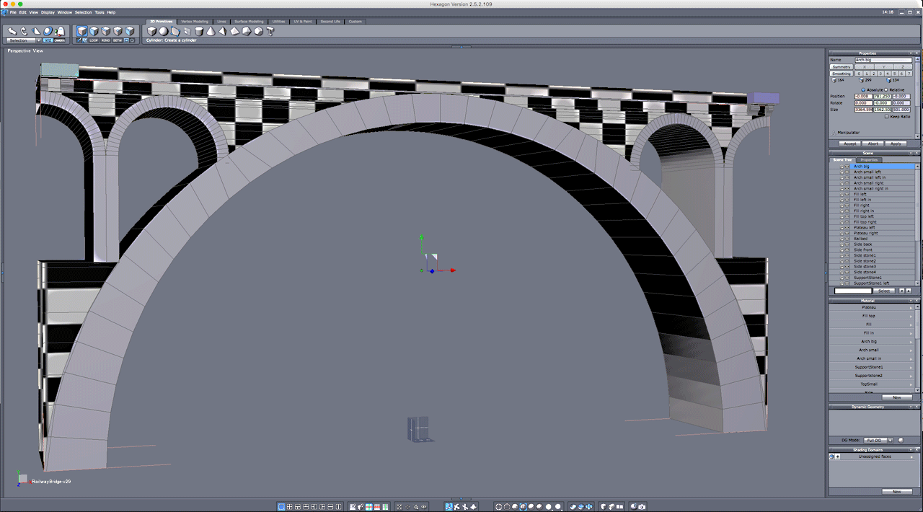
Task: Select the Loop selection mode
Action: 94,40
